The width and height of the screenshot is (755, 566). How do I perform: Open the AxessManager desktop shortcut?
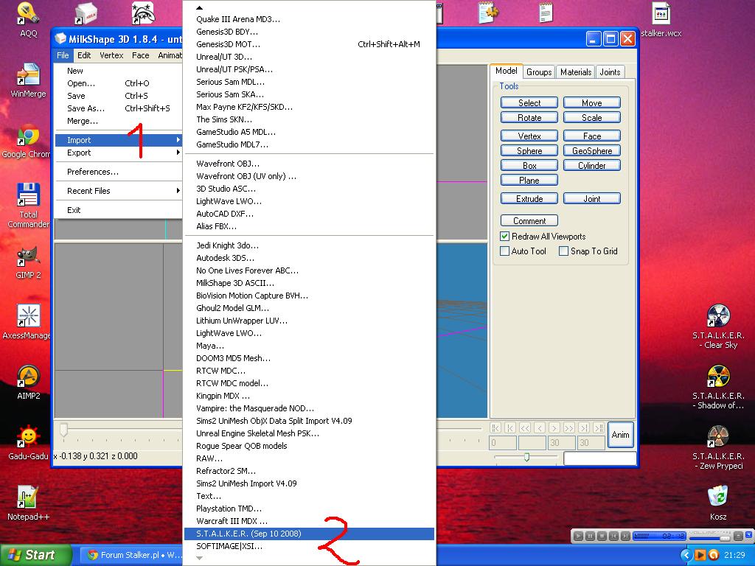tap(27, 322)
